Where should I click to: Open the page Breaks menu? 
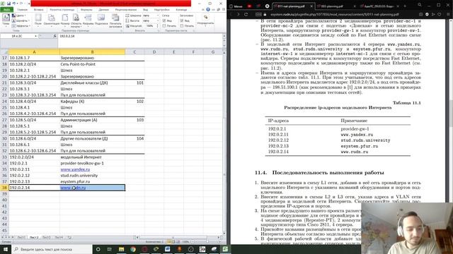88,20
